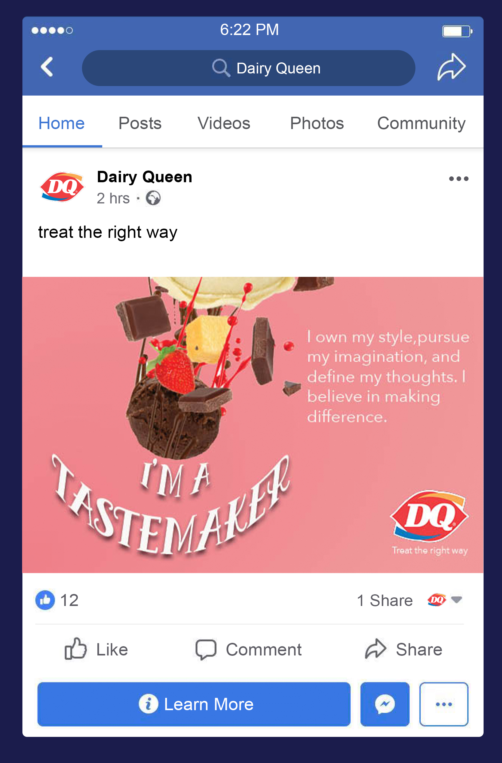
Task: Open the more actions ellipsis button
Action: pos(444,704)
